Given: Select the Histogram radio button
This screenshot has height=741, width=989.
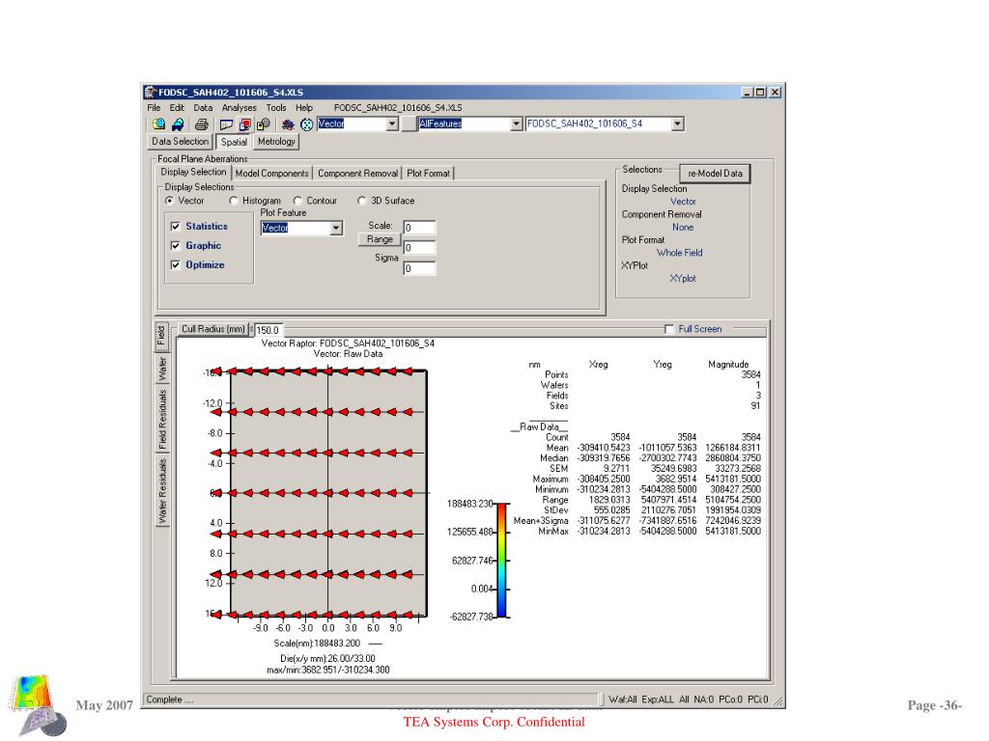Looking at the screenshot, I should (234, 201).
